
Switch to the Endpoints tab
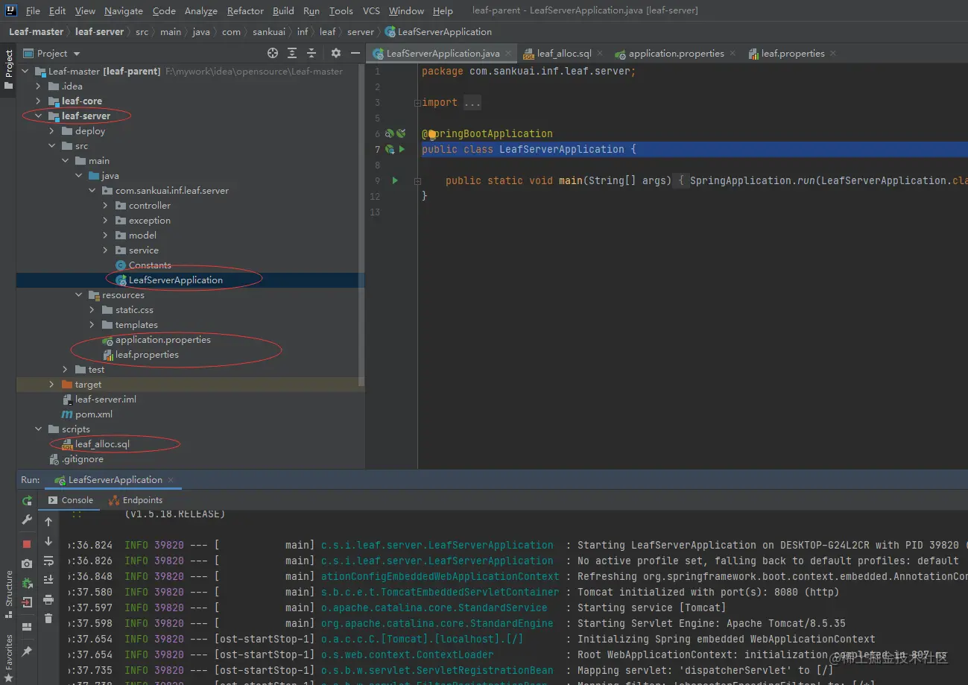[136, 500]
